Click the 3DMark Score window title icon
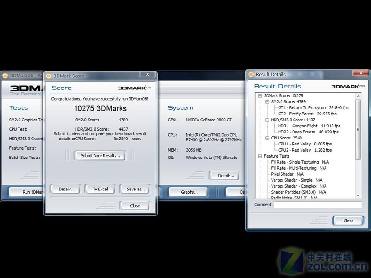Screen dimensions: 371x278 49,76
